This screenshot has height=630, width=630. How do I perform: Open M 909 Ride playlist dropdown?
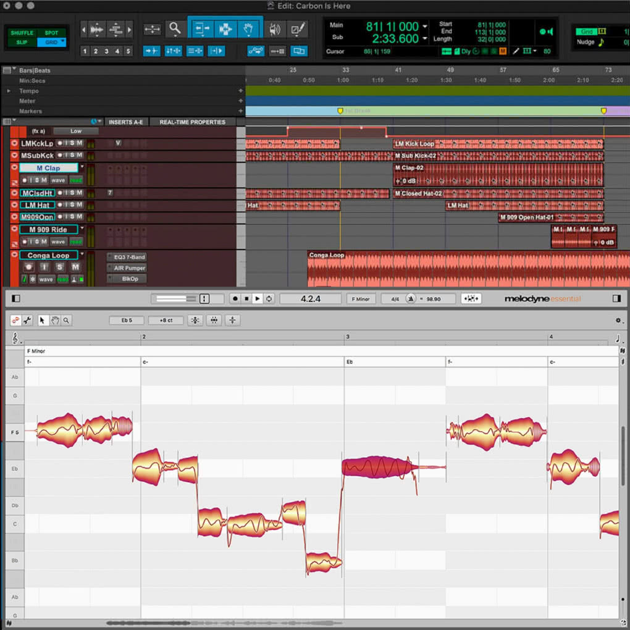tap(82, 228)
